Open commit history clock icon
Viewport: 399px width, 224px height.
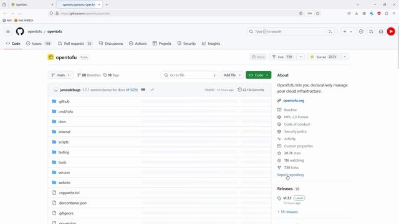click(239, 90)
